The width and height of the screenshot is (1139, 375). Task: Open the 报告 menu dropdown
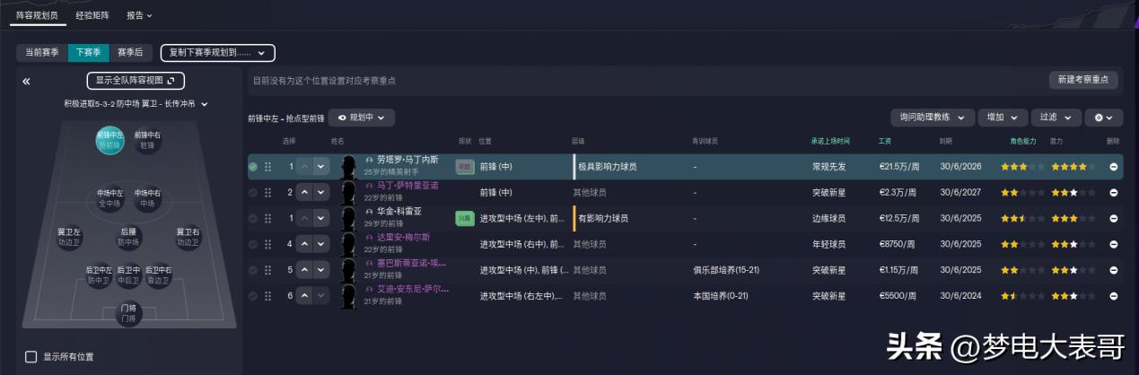coord(139,15)
